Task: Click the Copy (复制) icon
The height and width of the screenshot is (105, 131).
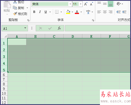Action: coord(15,8)
